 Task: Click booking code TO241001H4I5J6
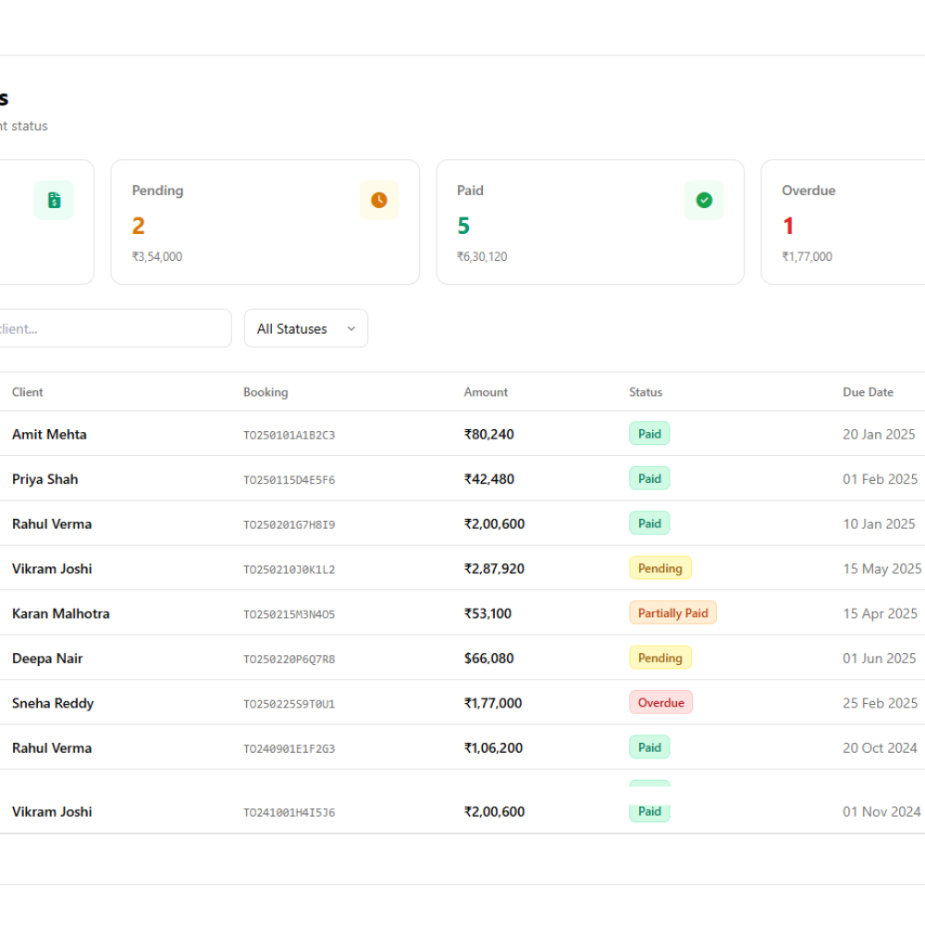click(x=289, y=813)
